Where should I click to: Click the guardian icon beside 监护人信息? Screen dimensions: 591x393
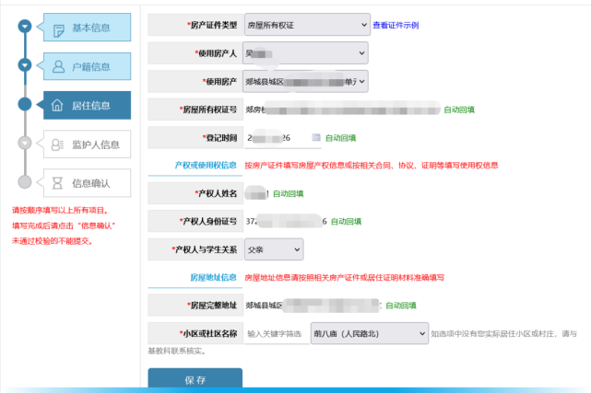tap(57, 144)
